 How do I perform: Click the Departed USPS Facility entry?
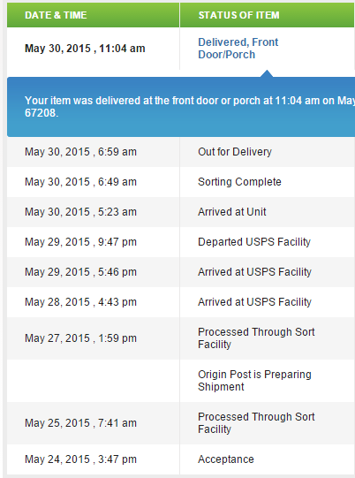pos(254,242)
